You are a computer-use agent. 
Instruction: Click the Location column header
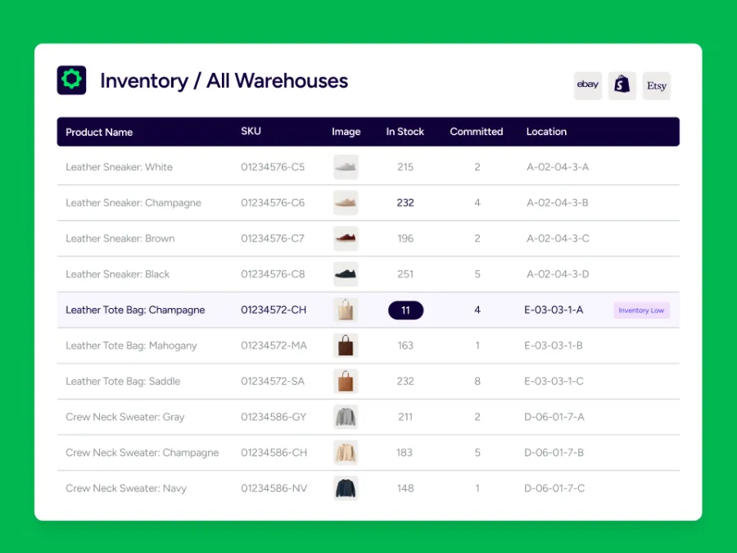pos(546,132)
